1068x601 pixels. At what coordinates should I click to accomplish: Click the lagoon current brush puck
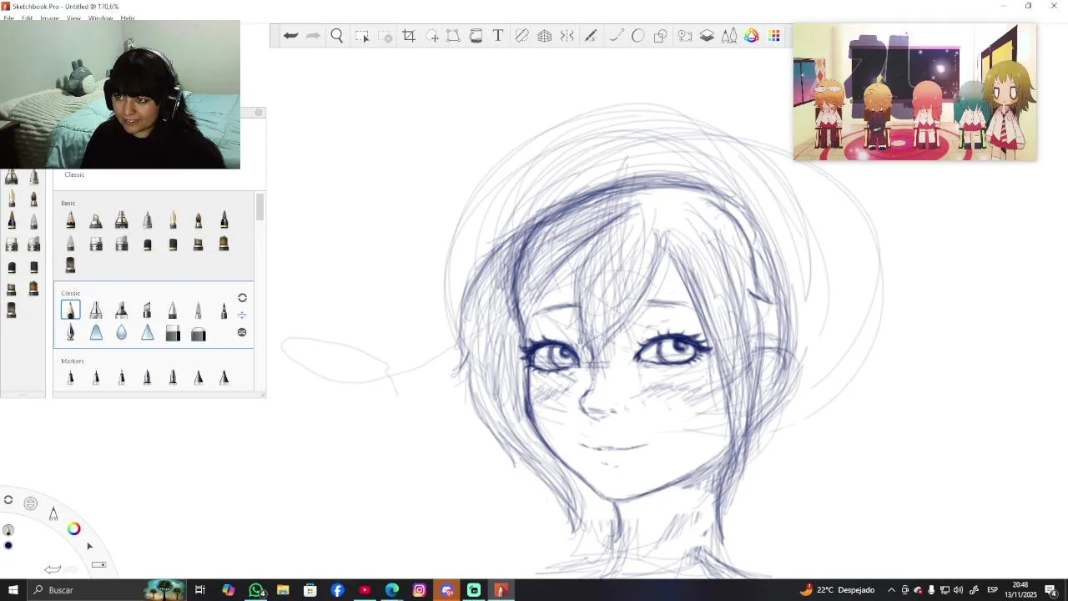(8, 530)
